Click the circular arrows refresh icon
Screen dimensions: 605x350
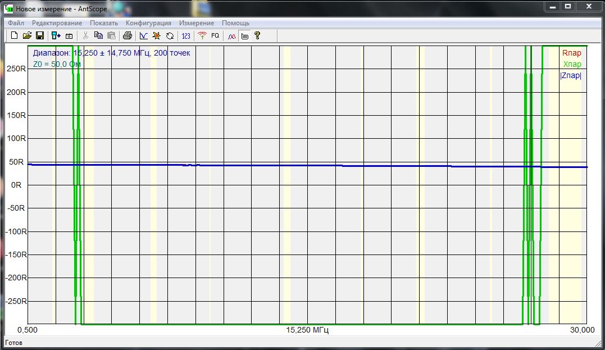tap(170, 36)
